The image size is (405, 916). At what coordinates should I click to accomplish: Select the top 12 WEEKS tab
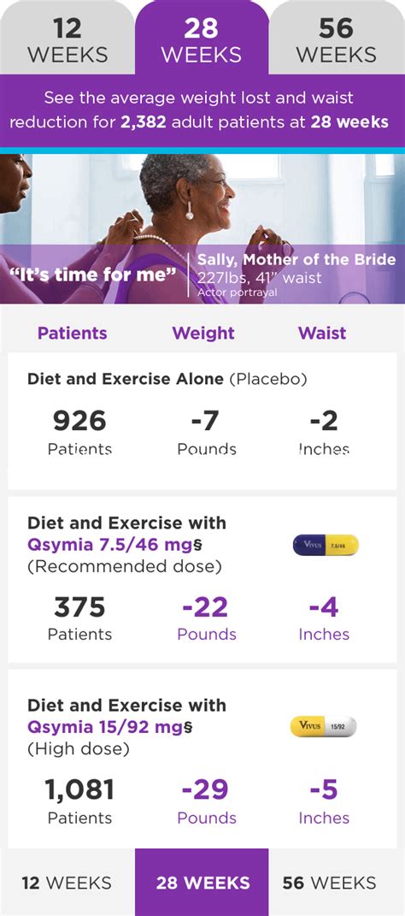(67, 38)
